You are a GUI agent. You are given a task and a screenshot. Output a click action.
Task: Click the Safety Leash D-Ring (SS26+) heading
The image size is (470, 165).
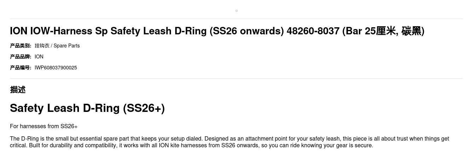pyautogui.click(x=87, y=108)
